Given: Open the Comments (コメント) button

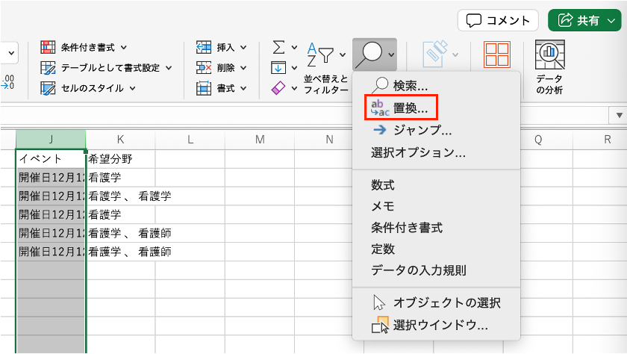Looking at the screenshot, I should pyautogui.click(x=498, y=20).
